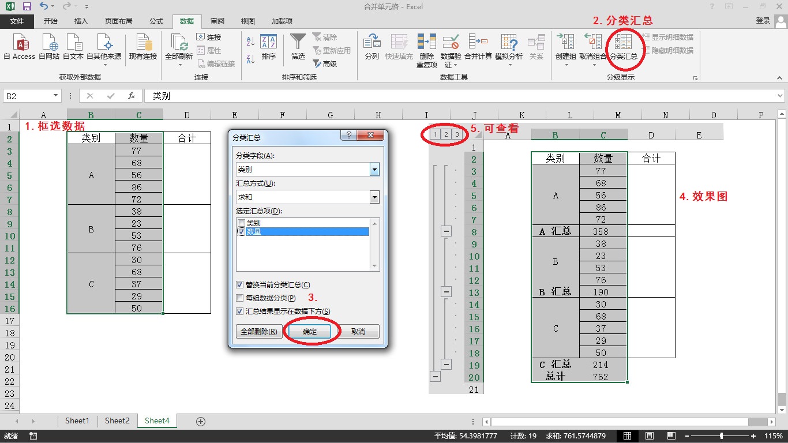
Task: Click the zoom slider handle in status bar
Action: (x=721, y=436)
